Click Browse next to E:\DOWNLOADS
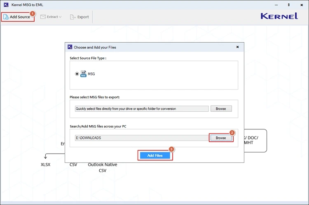 (x=221, y=138)
